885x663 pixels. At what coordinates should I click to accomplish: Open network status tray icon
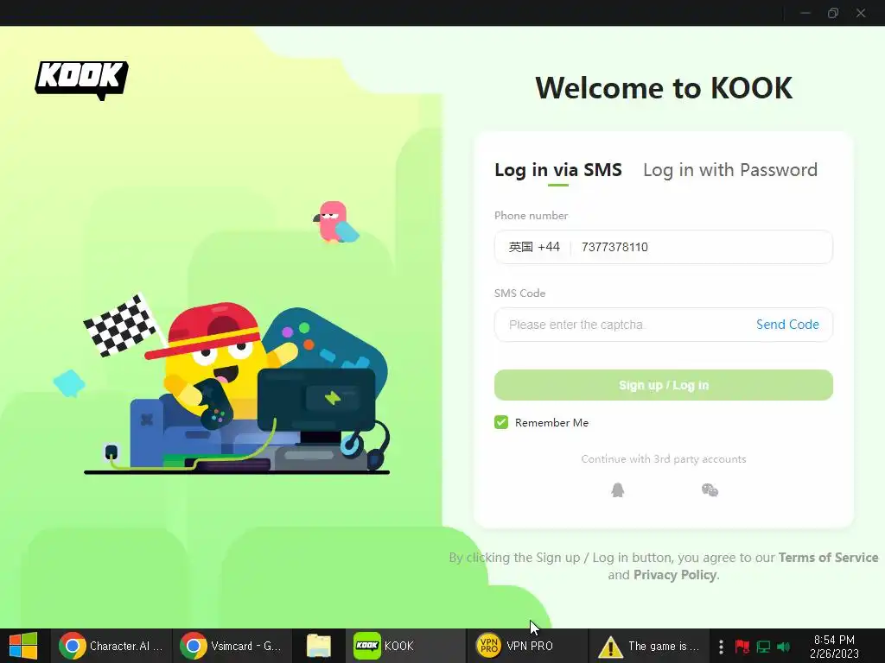pyautogui.click(x=763, y=647)
